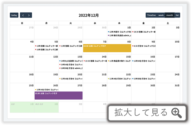191x125 pixels.
Task: Open 16時 A社 打合せ event on 13日
Action: 71,64
